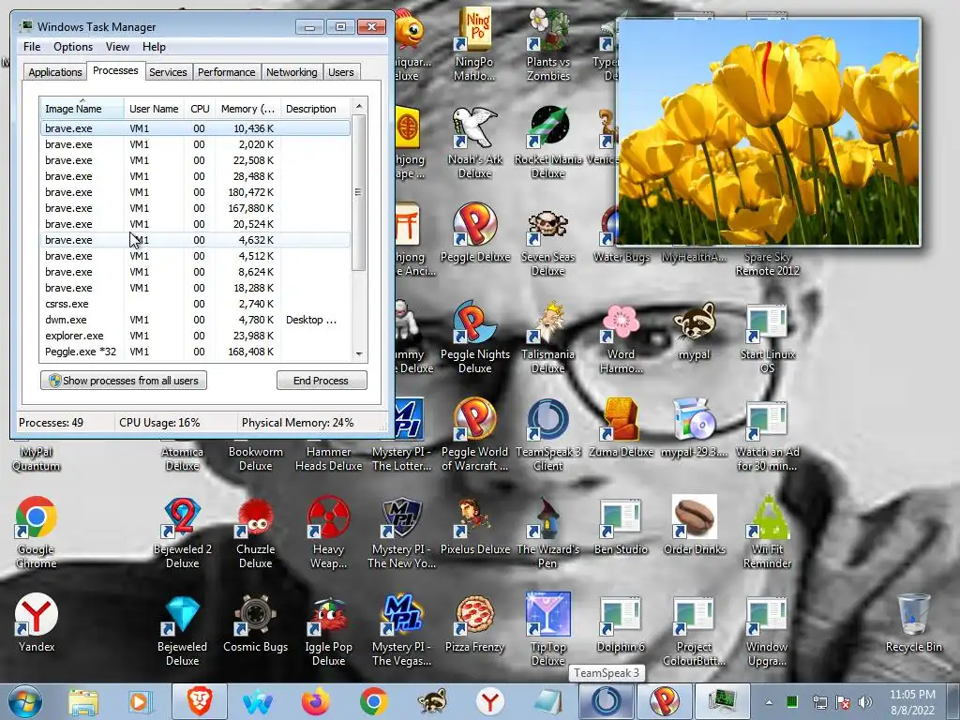Launch Heavy Weapon desktop icon

click(329, 532)
